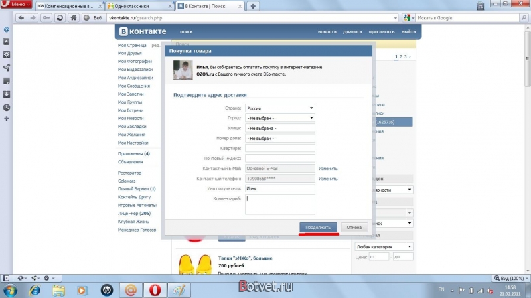Click the browser Forward arrow
This screenshot has width=531, height=298.
coord(33,18)
